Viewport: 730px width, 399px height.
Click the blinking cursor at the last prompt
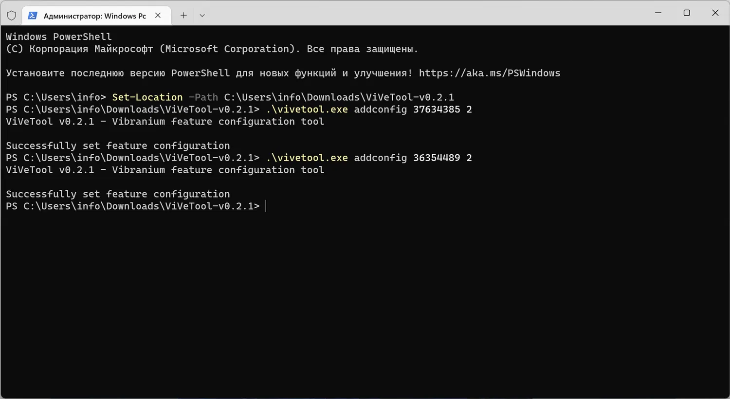tap(266, 206)
